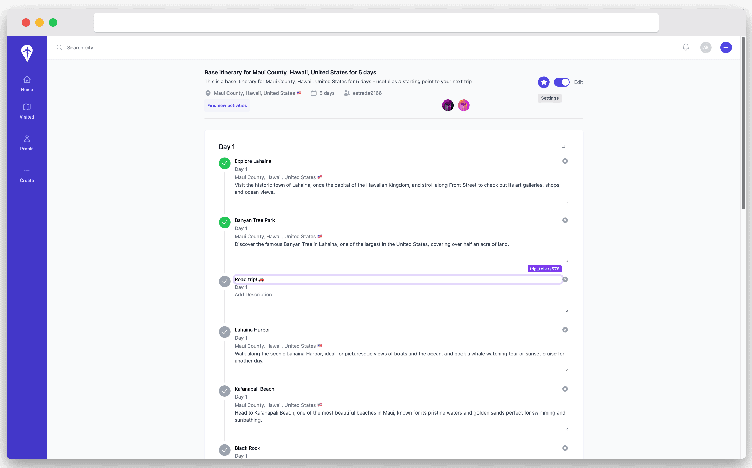This screenshot has width=752, height=468.
Task: Click user avatar profile icon top right
Action: (x=706, y=47)
